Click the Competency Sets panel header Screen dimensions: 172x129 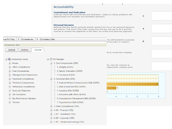(x=55, y=45)
